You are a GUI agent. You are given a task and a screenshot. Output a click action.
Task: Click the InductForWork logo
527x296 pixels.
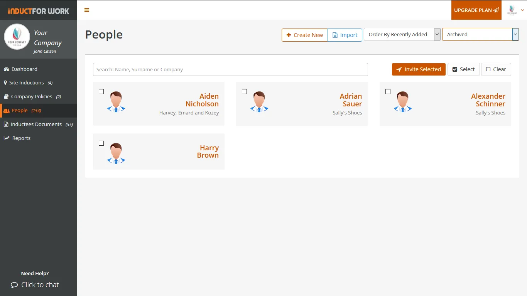39,11
